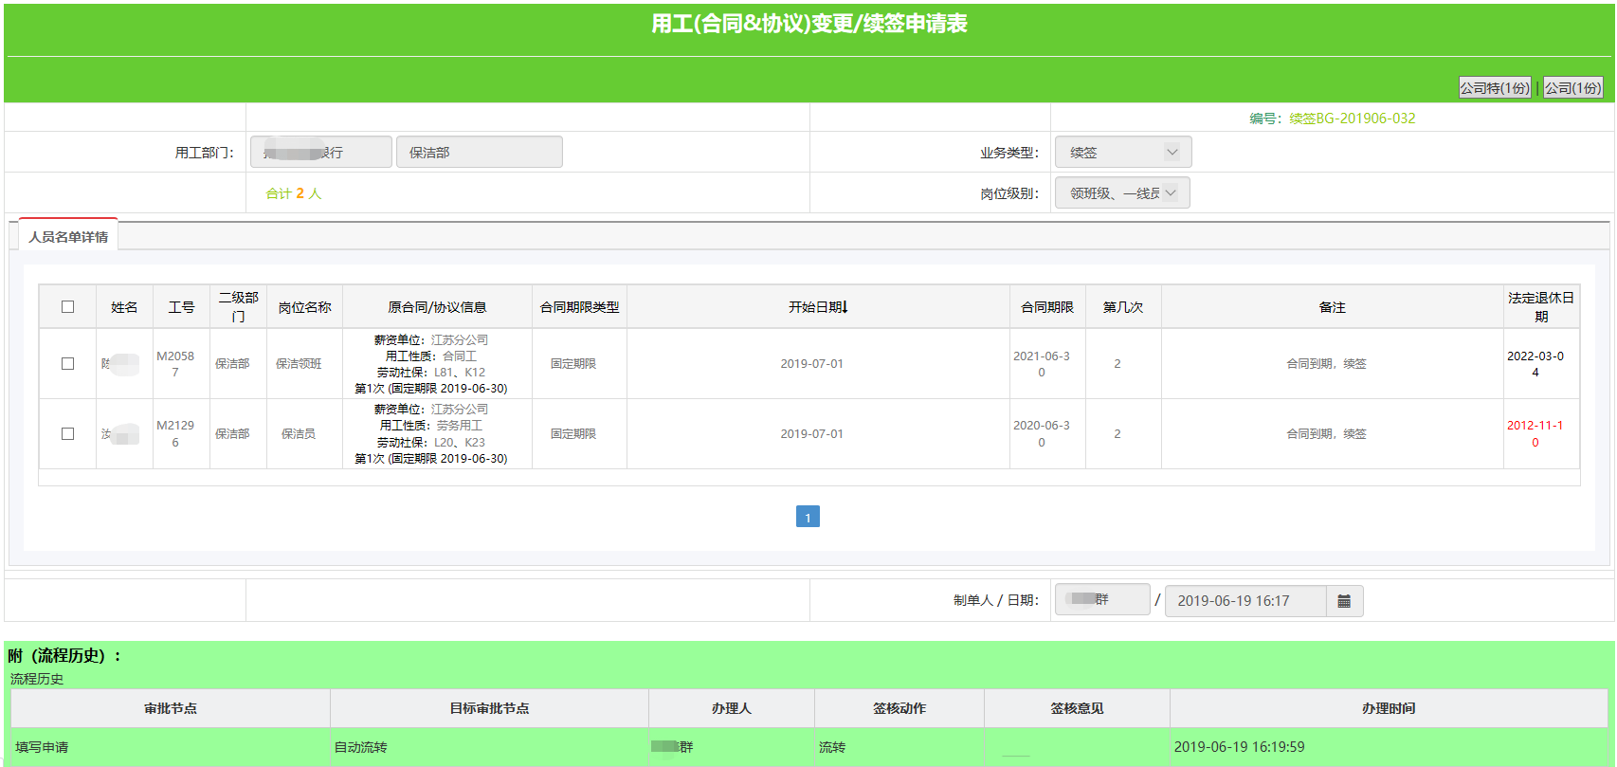Check the box for employee M21296 row
This screenshot has width=1617, height=767.
pyautogui.click(x=67, y=434)
